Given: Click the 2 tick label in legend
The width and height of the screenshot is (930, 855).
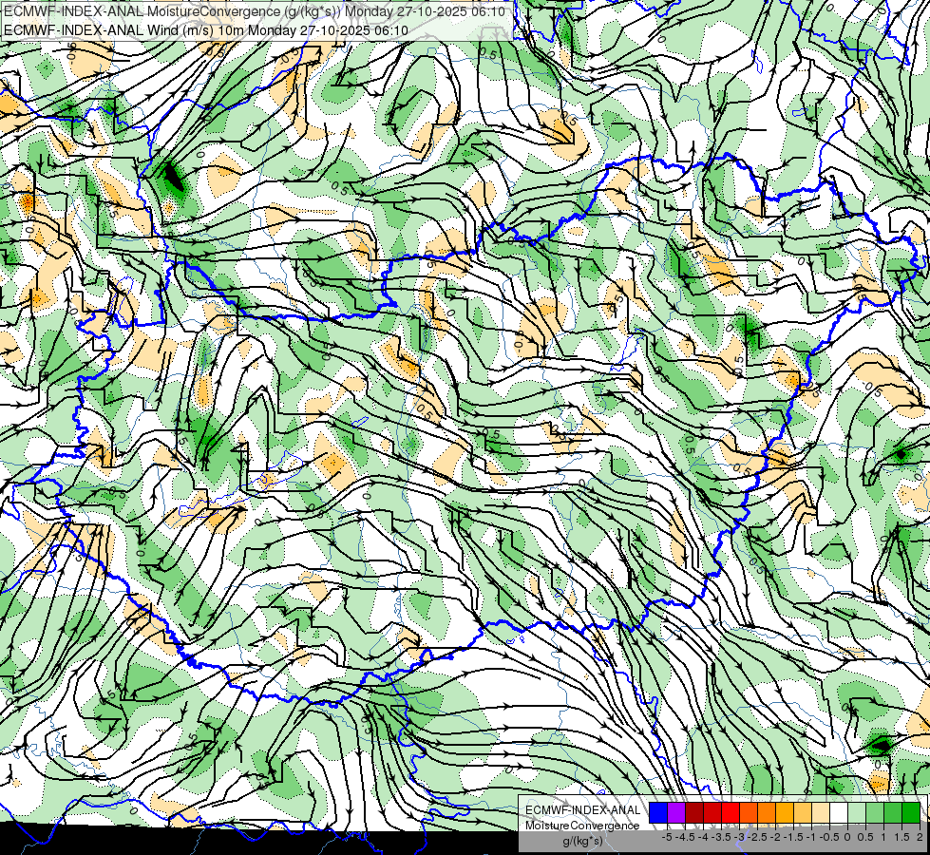Looking at the screenshot, I should click(x=920, y=837).
